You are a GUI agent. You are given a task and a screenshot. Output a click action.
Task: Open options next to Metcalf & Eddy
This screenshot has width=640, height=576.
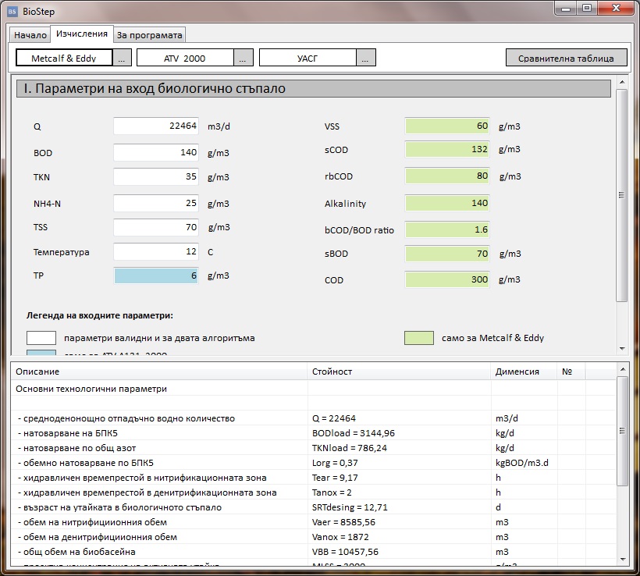click(122, 58)
